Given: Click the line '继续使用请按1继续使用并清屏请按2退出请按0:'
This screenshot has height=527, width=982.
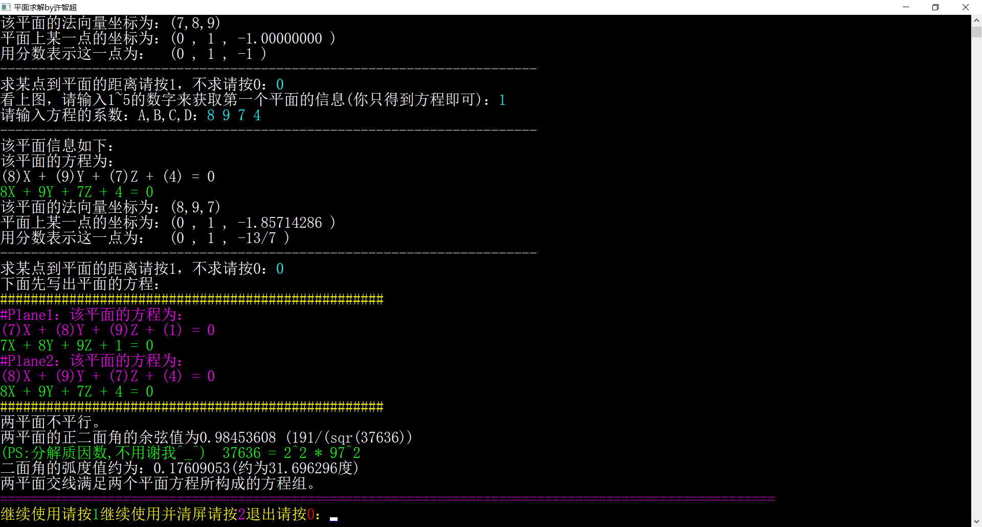Looking at the screenshot, I should pyautogui.click(x=161, y=514).
